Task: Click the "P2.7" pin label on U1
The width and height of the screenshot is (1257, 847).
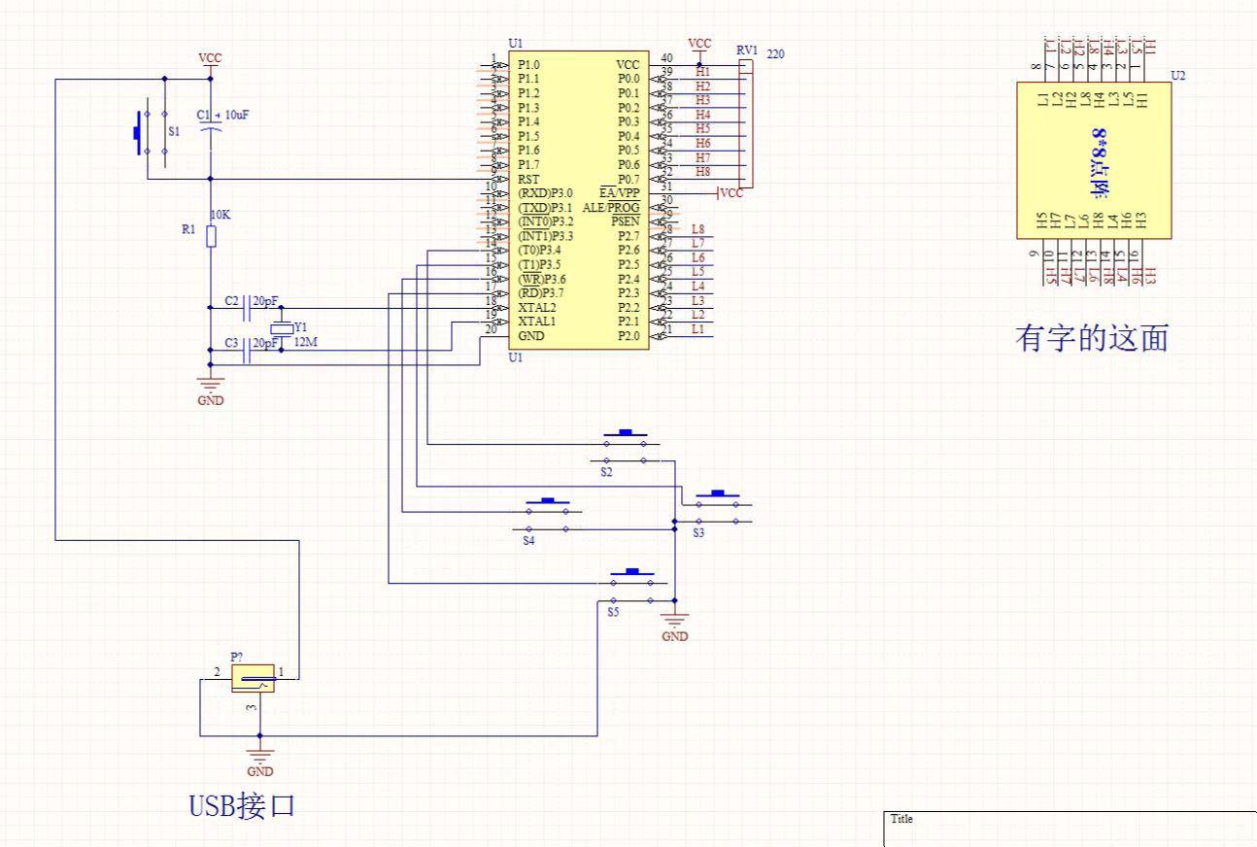Action: click(628, 236)
